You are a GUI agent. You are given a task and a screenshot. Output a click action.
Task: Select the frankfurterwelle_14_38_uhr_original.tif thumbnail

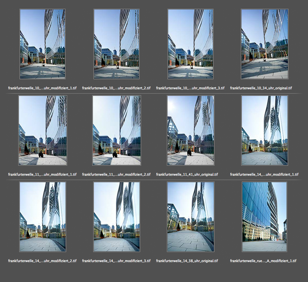click(x=190, y=217)
